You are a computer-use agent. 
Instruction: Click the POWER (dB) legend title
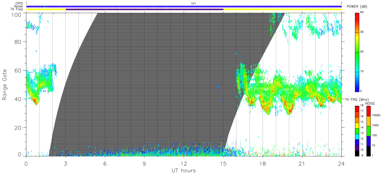point(357,7)
